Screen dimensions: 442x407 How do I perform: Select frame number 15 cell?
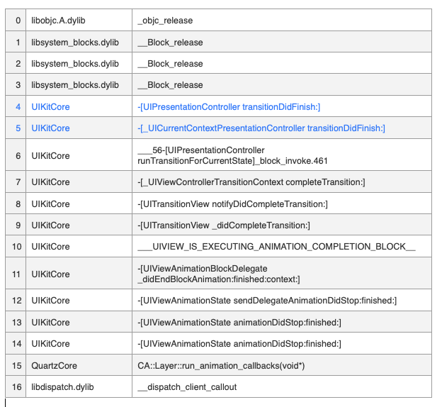click(x=16, y=366)
